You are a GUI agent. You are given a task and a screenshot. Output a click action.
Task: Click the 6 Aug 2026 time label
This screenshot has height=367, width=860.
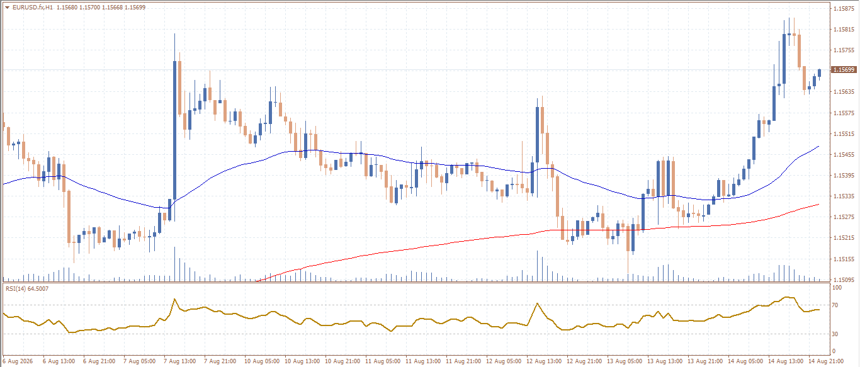coord(17,361)
